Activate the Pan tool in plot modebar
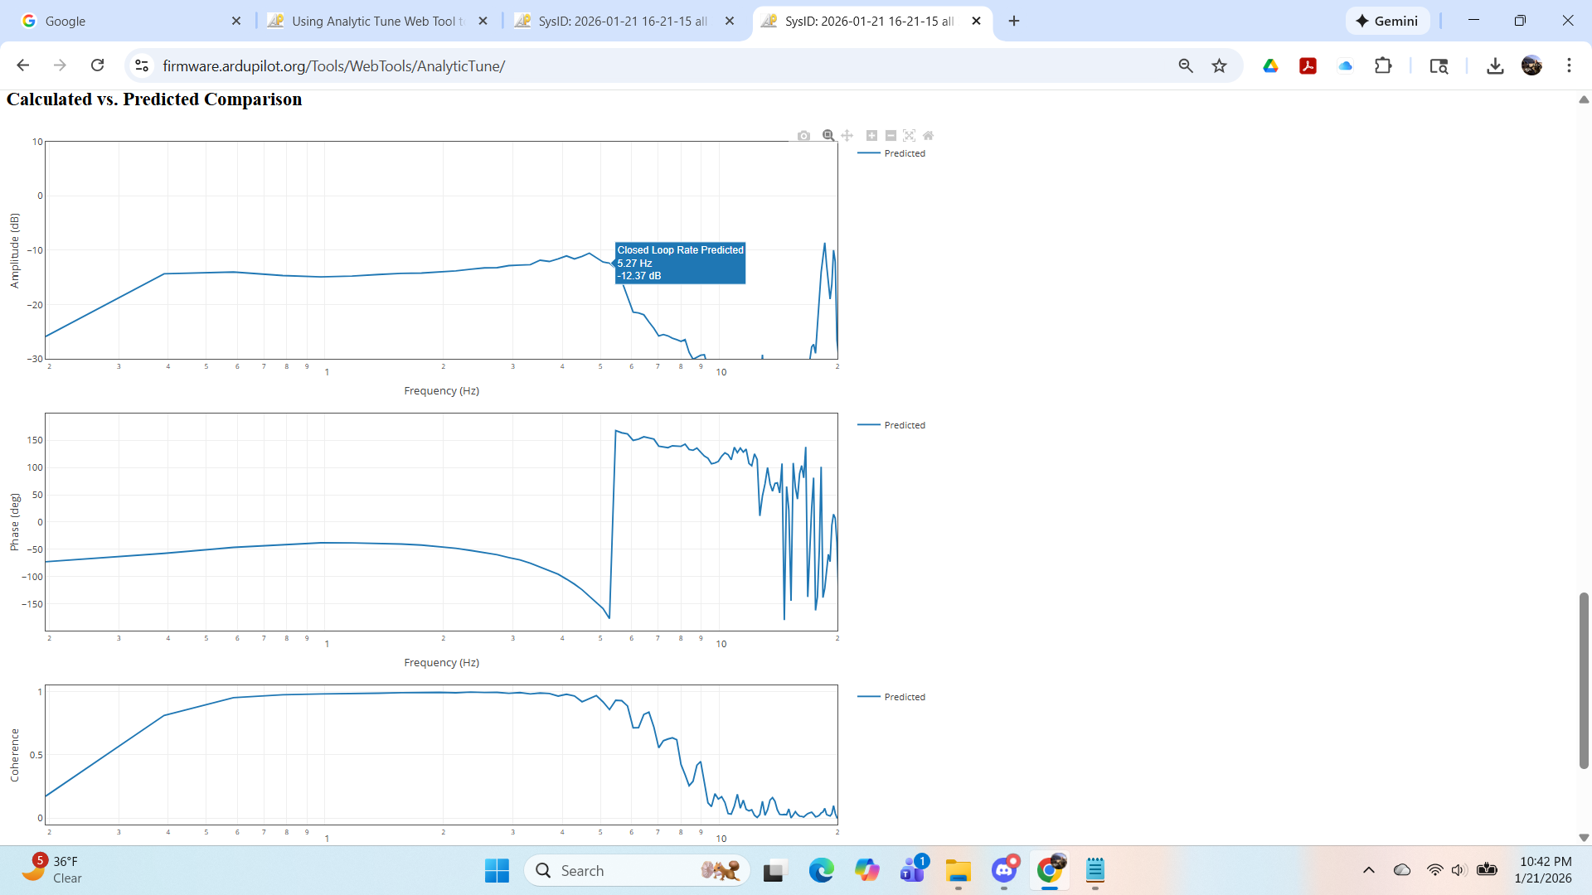 click(x=847, y=135)
